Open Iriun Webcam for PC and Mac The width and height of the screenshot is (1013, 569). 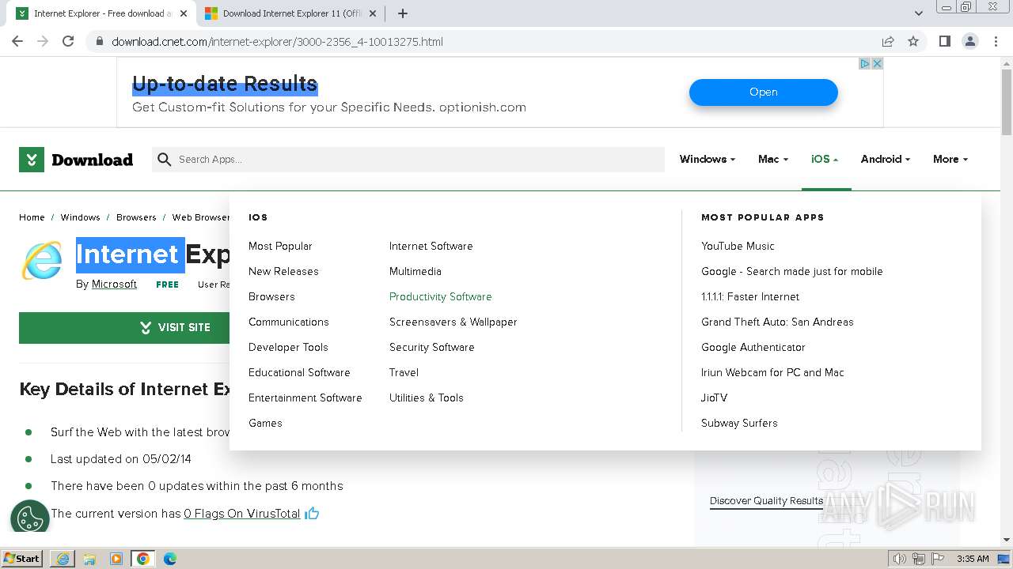(772, 372)
